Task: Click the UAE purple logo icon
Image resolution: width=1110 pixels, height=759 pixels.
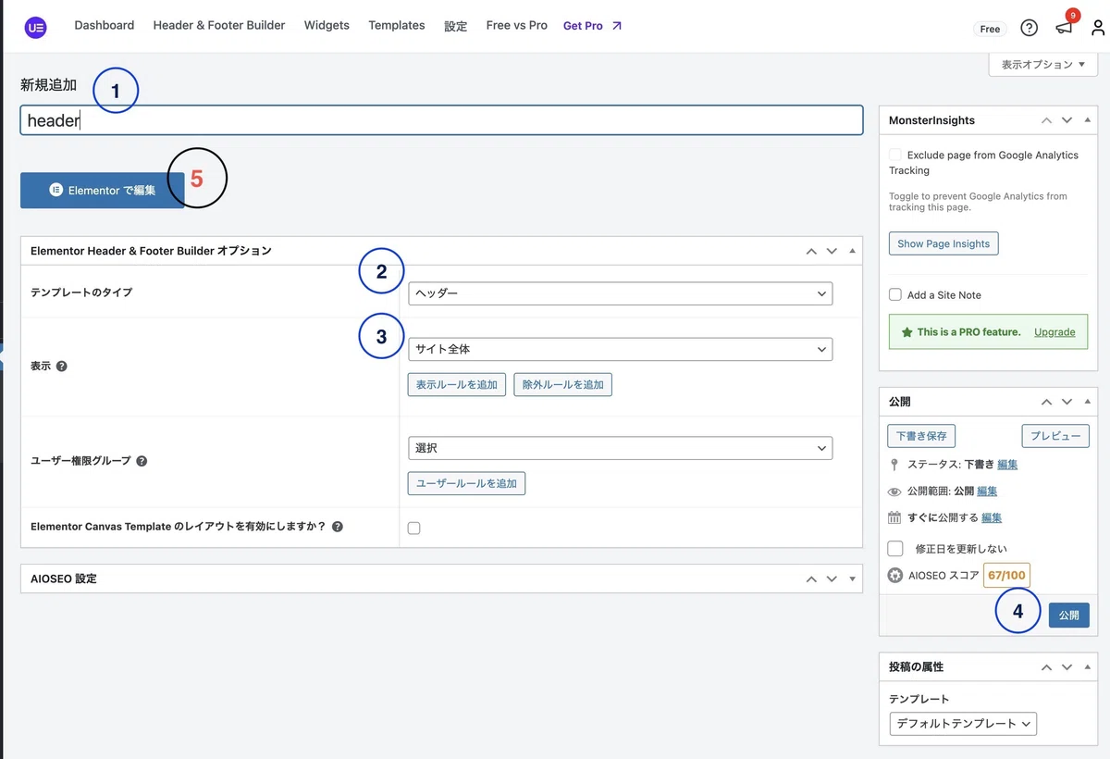Action: [x=36, y=27]
